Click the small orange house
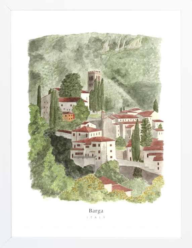The image size is (192, 248). pos(68,116)
